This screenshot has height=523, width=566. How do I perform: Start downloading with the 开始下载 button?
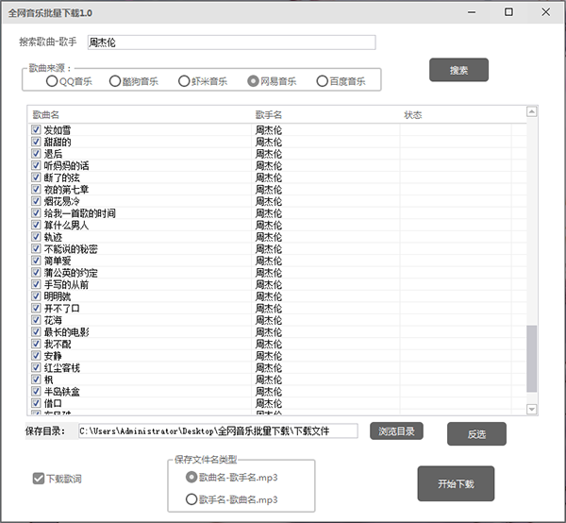point(456,483)
